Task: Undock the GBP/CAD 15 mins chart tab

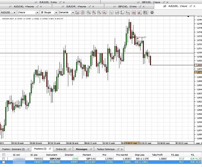Action: click(x=140, y=6)
